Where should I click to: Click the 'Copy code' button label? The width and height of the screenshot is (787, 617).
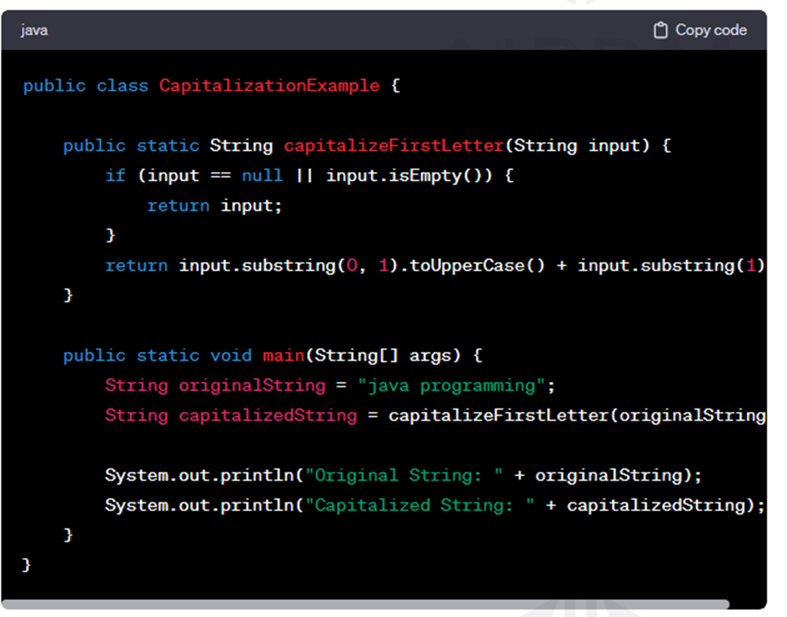click(x=711, y=30)
